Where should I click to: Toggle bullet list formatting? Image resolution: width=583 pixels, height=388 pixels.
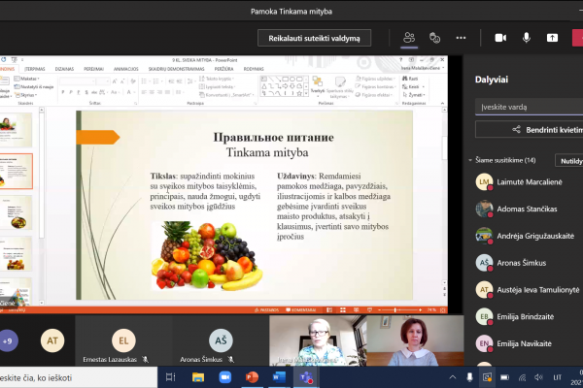146,81
